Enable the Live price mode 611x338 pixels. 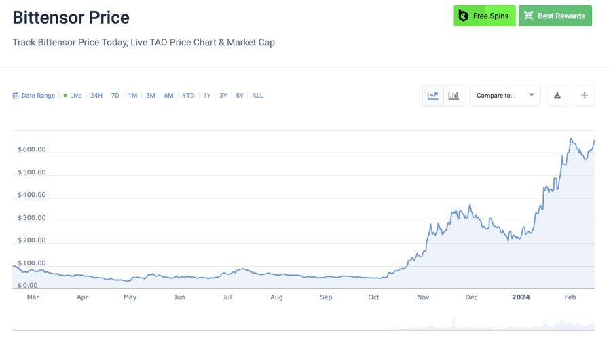73,96
